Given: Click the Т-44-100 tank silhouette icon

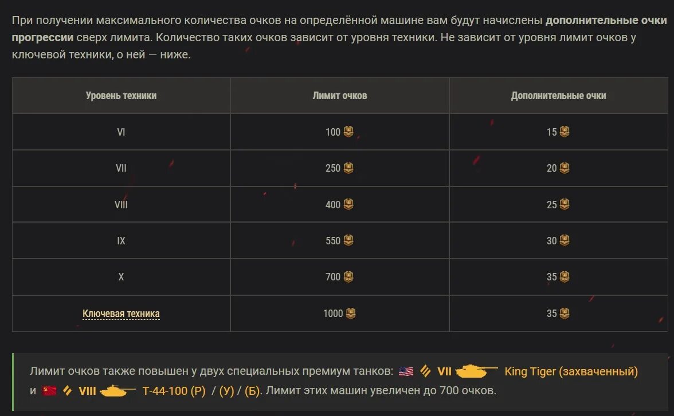Looking at the screenshot, I should pyautogui.click(x=117, y=391).
